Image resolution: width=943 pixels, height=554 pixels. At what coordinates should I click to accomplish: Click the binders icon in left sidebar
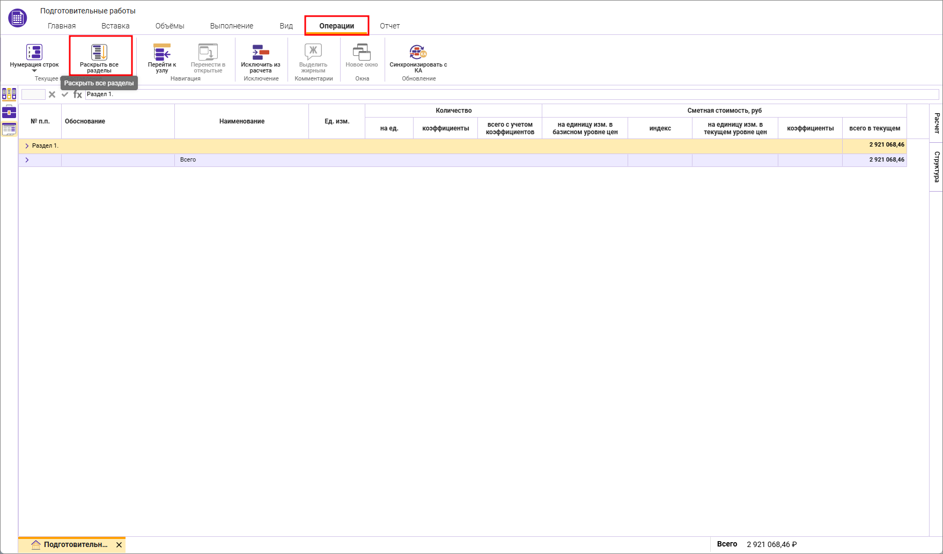click(x=9, y=94)
